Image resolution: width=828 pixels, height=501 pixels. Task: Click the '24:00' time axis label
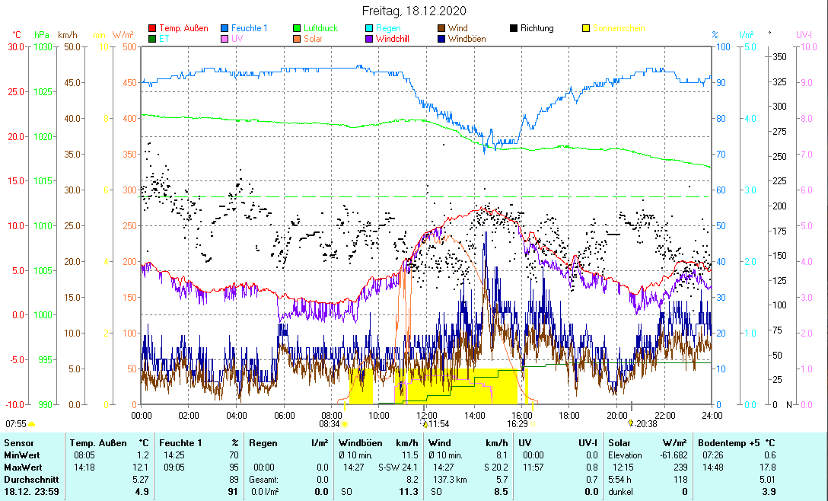[712, 416]
